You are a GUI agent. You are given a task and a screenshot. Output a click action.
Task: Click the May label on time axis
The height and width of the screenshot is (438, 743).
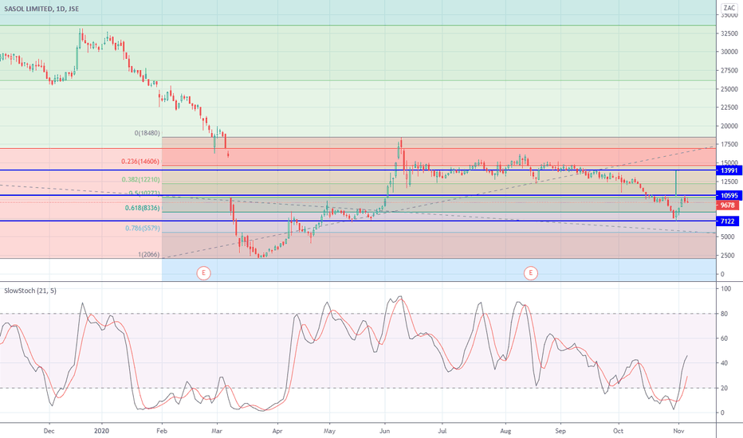(329, 431)
